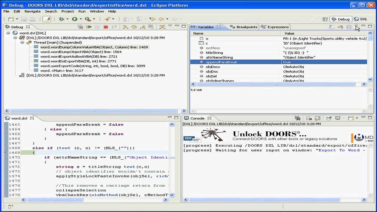Click the Drop to Frame button
This screenshot has width=377, height=212.
(151, 27)
